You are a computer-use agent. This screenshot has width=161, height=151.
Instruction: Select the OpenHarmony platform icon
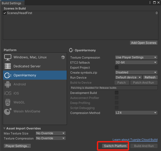tap(8, 75)
